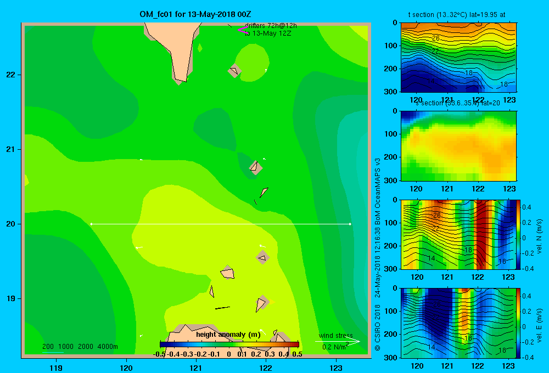Open the salinity section plot panel
The image size is (549, 373).
tap(458, 146)
